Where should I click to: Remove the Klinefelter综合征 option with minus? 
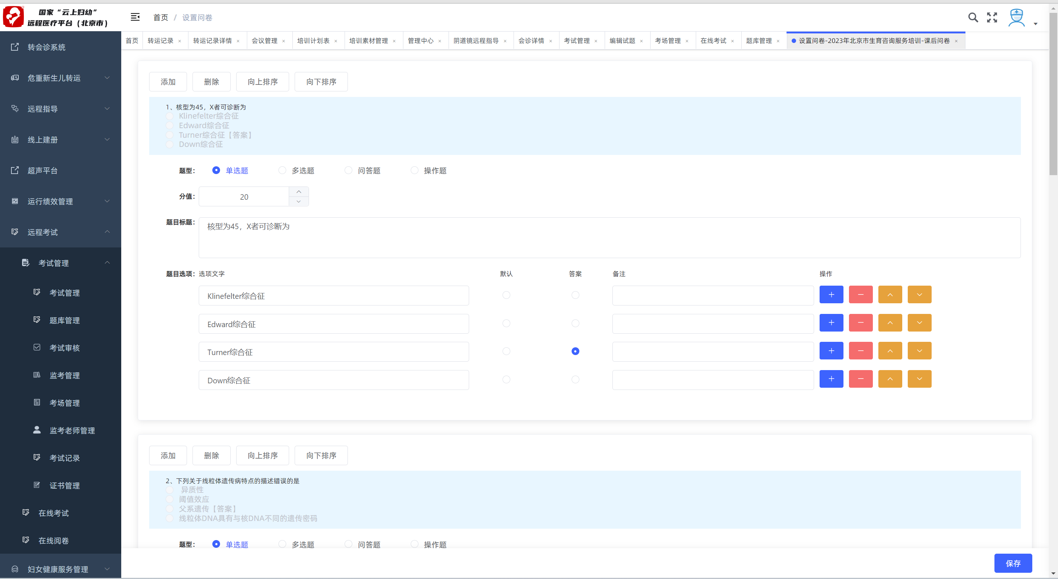[860, 294]
